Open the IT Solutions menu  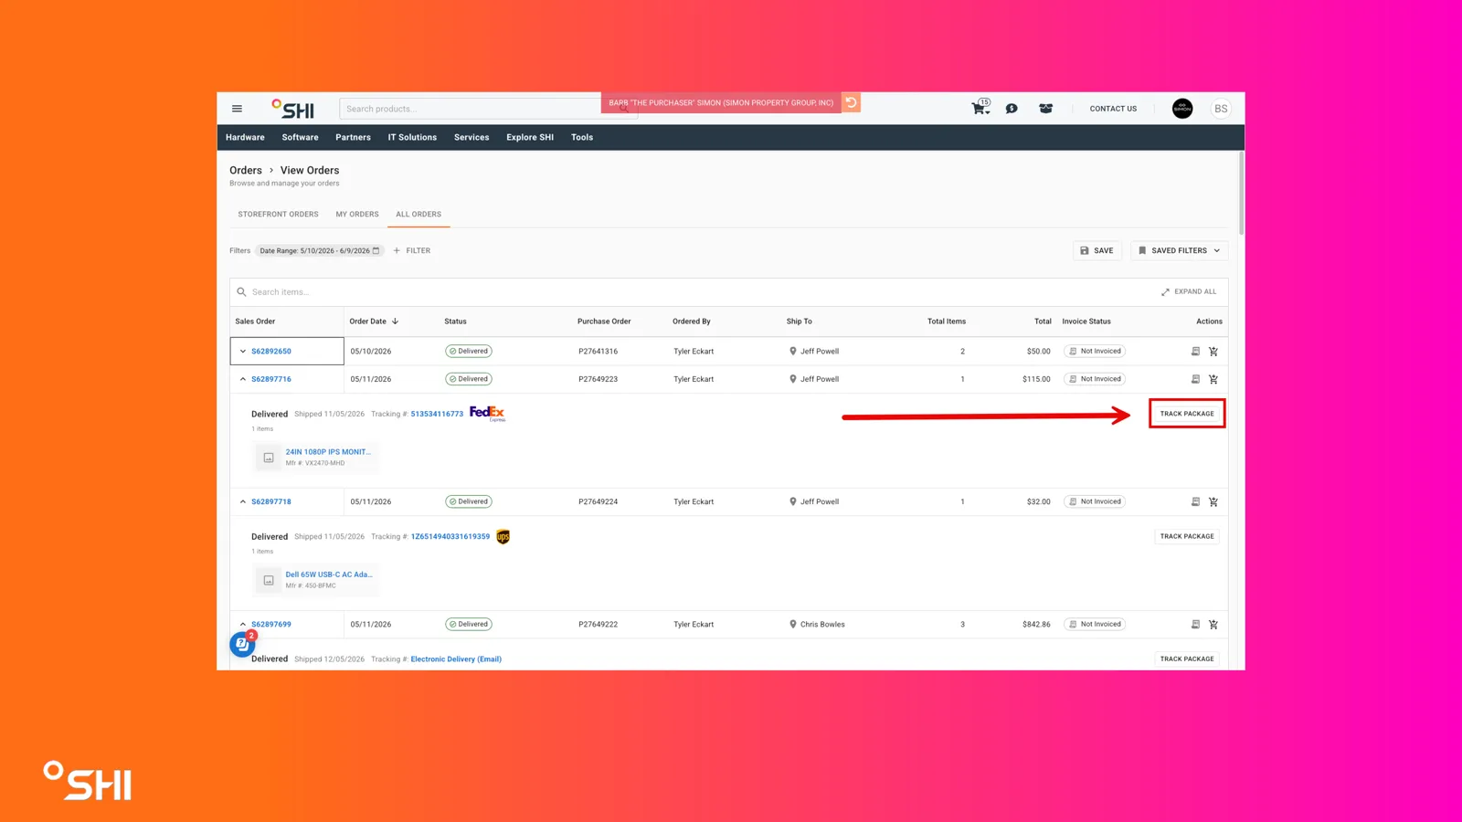(412, 138)
